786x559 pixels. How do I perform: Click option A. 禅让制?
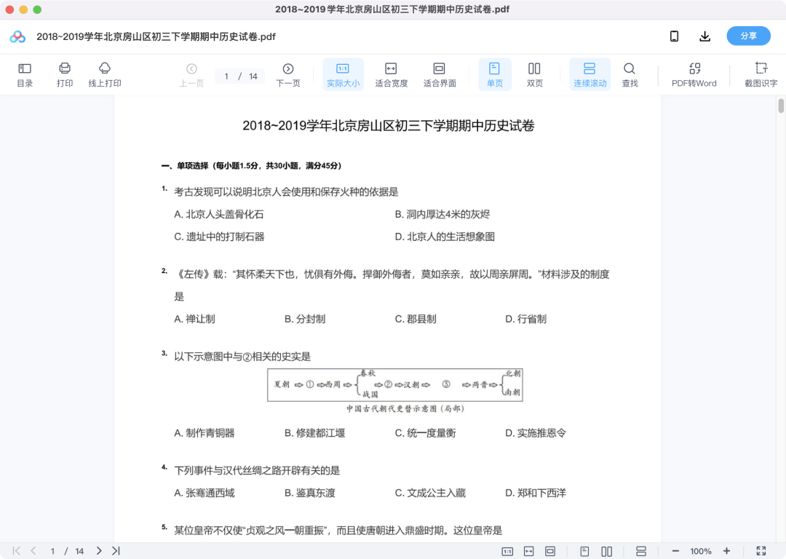(x=194, y=319)
